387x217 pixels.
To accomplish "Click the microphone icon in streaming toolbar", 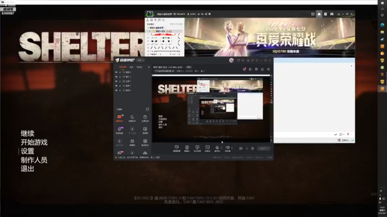I will pos(217,148).
